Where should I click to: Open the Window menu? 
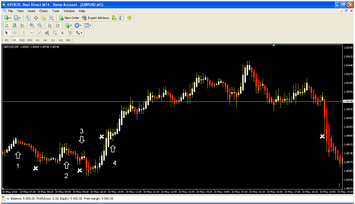click(x=69, y=11)
